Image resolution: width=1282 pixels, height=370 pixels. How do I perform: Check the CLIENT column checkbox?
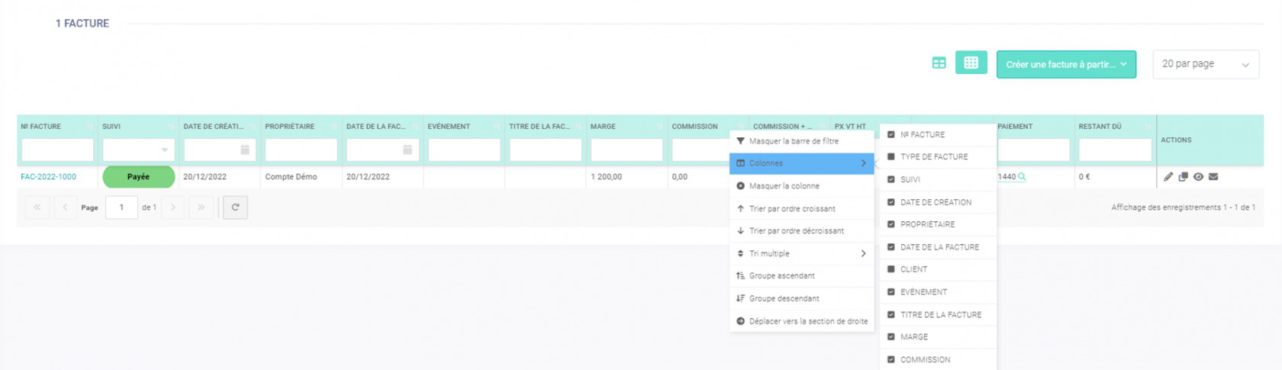pos(891,269)
